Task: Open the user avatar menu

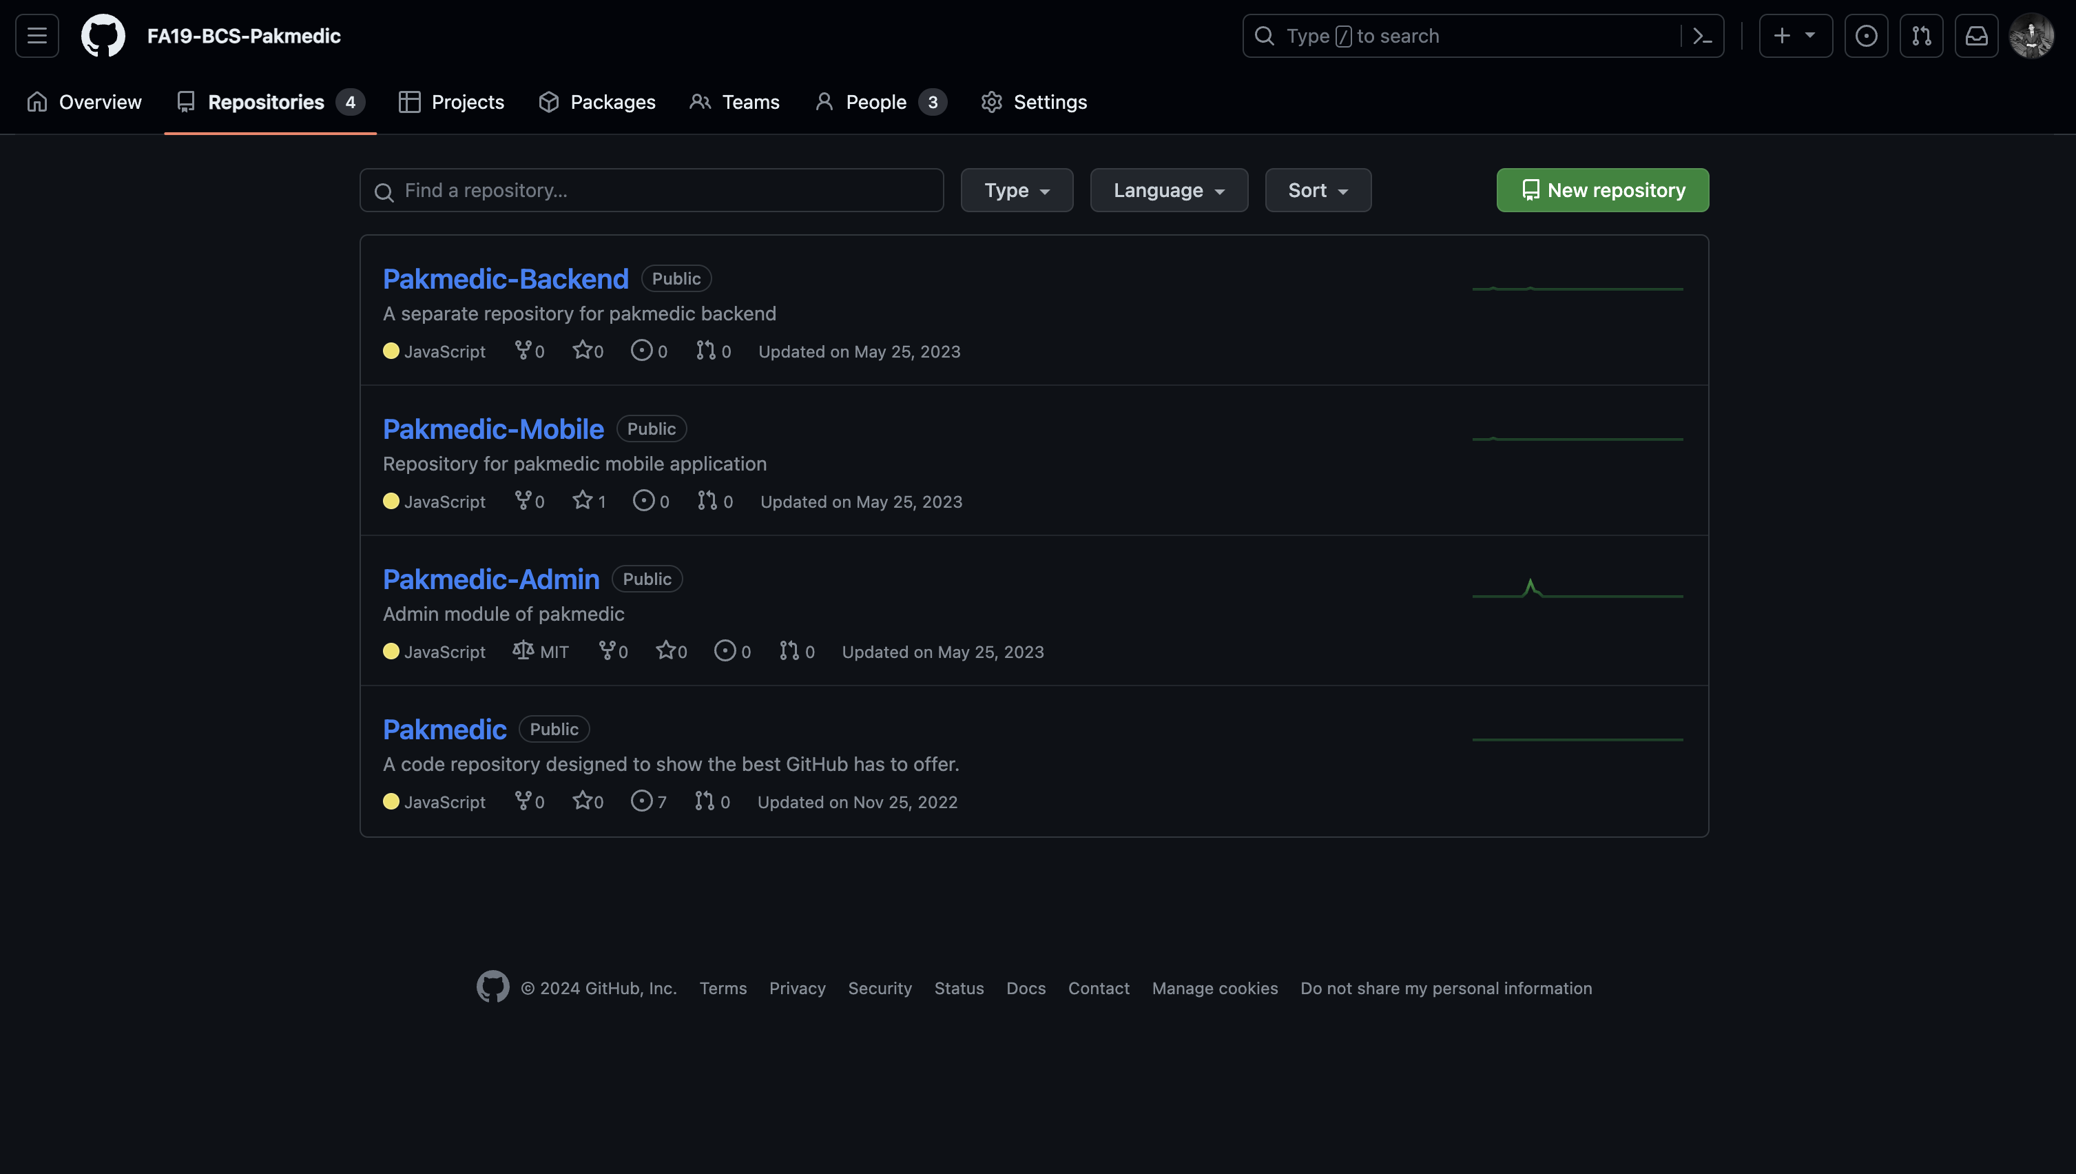Action: (2032, 35)
